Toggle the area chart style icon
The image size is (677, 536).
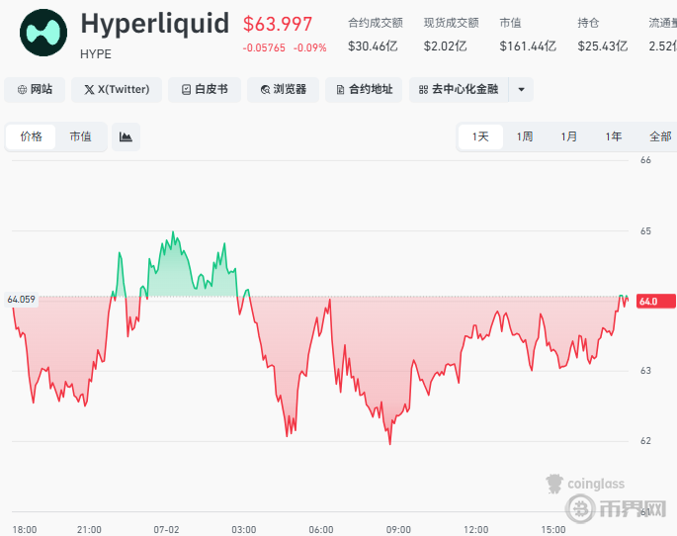click(x=126, y=136)
